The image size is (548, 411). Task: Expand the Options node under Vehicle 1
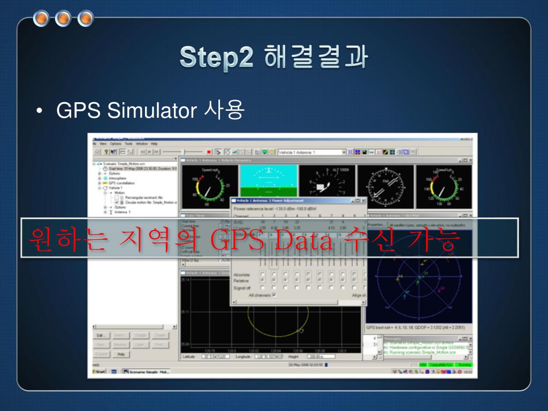click(x=105, y=207)
